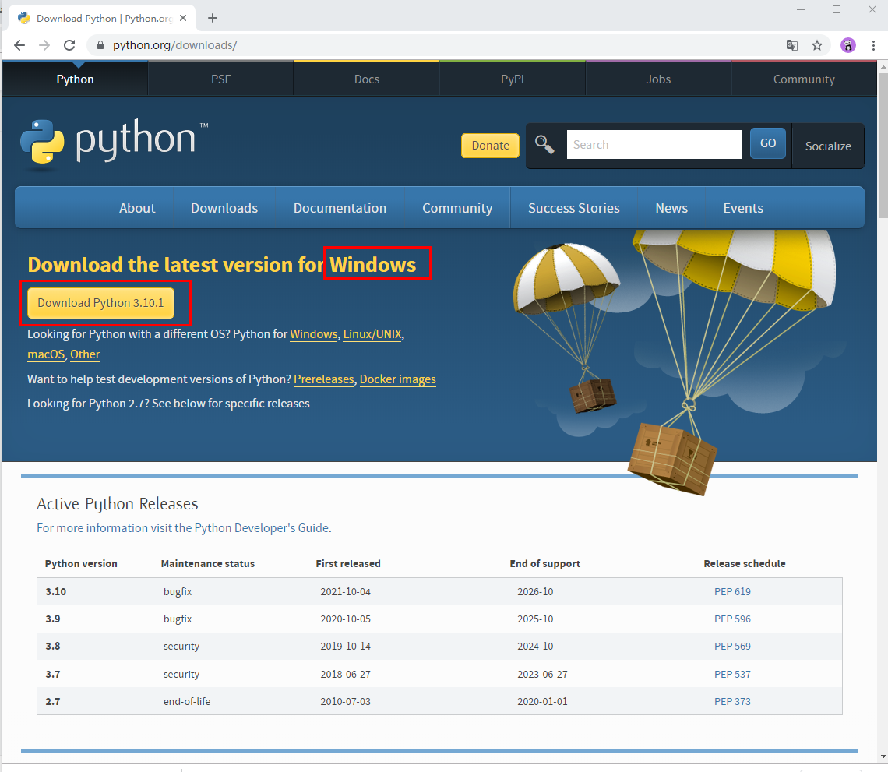888x772 pixels.
Task: Click the Python logo in the header
Action: click(x=114, y=143)
